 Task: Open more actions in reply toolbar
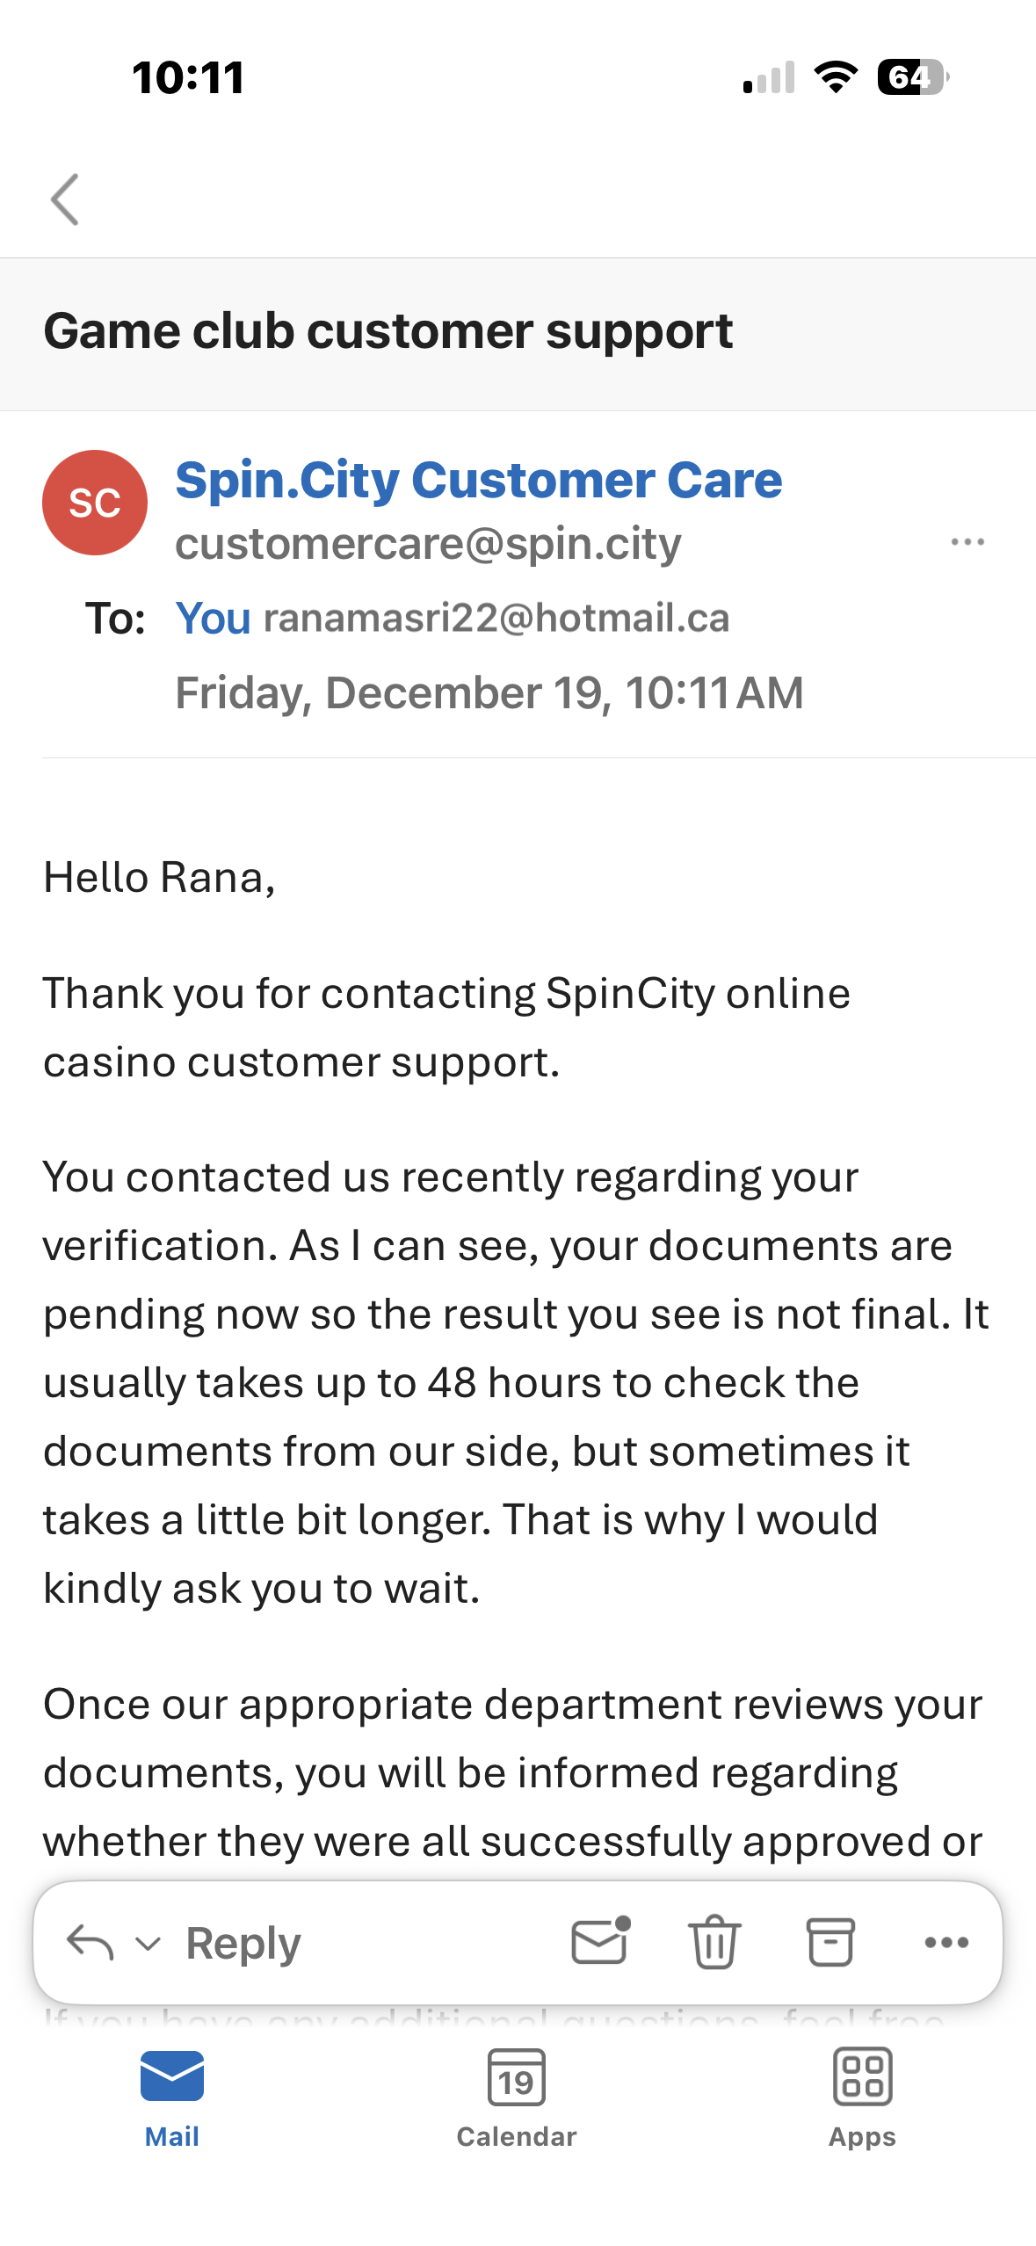coord(946,1943)
